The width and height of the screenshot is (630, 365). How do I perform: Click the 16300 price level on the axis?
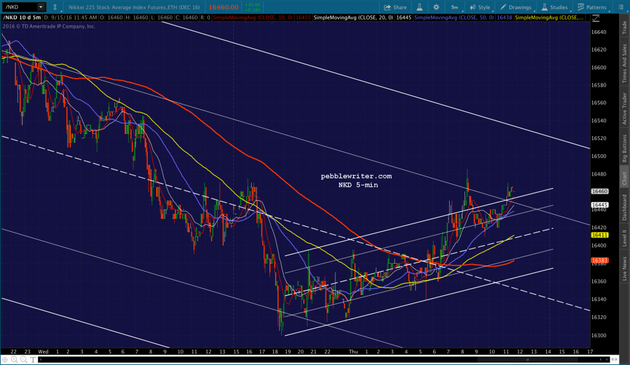(599, 336)
